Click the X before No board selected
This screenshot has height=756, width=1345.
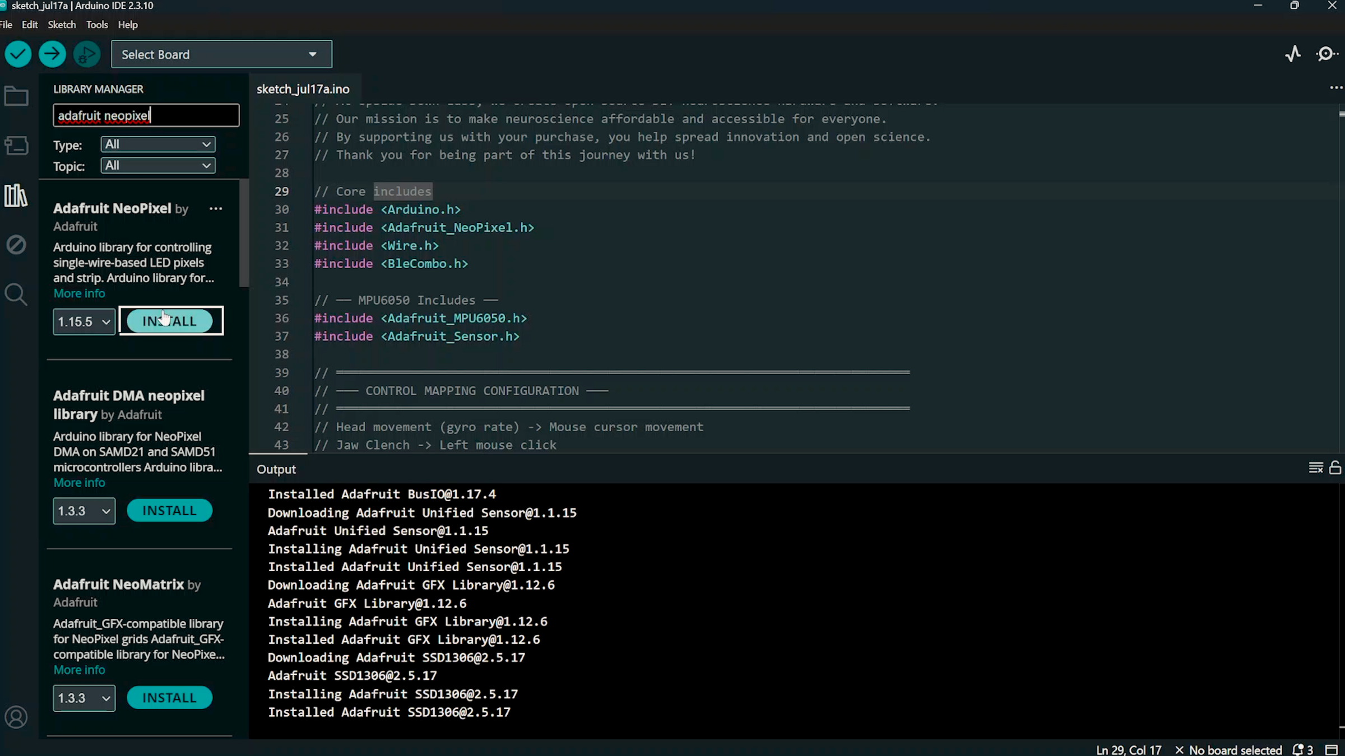1180,750
